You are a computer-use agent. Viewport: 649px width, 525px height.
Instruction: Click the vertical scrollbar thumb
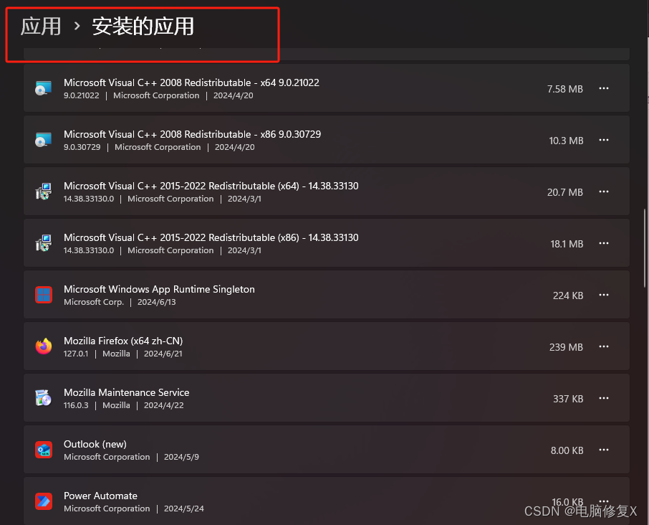point(645,248)
